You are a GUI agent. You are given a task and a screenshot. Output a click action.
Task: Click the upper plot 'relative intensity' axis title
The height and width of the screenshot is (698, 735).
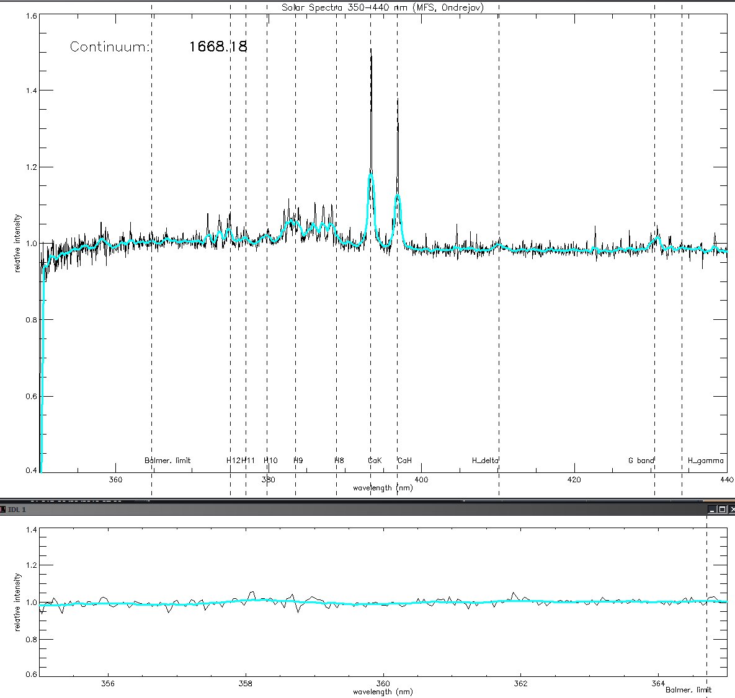coord(18,243)
